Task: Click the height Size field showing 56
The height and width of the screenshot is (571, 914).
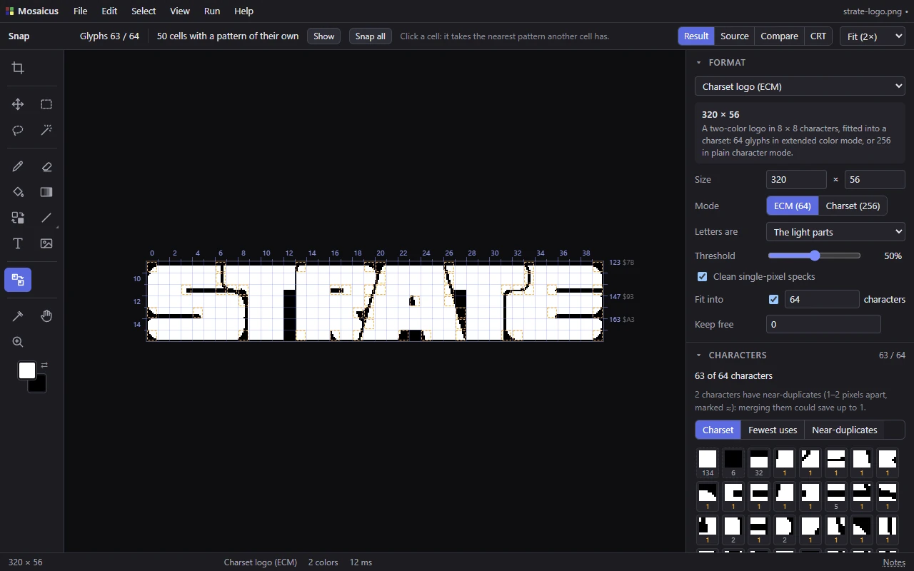Action: [875, 180]
